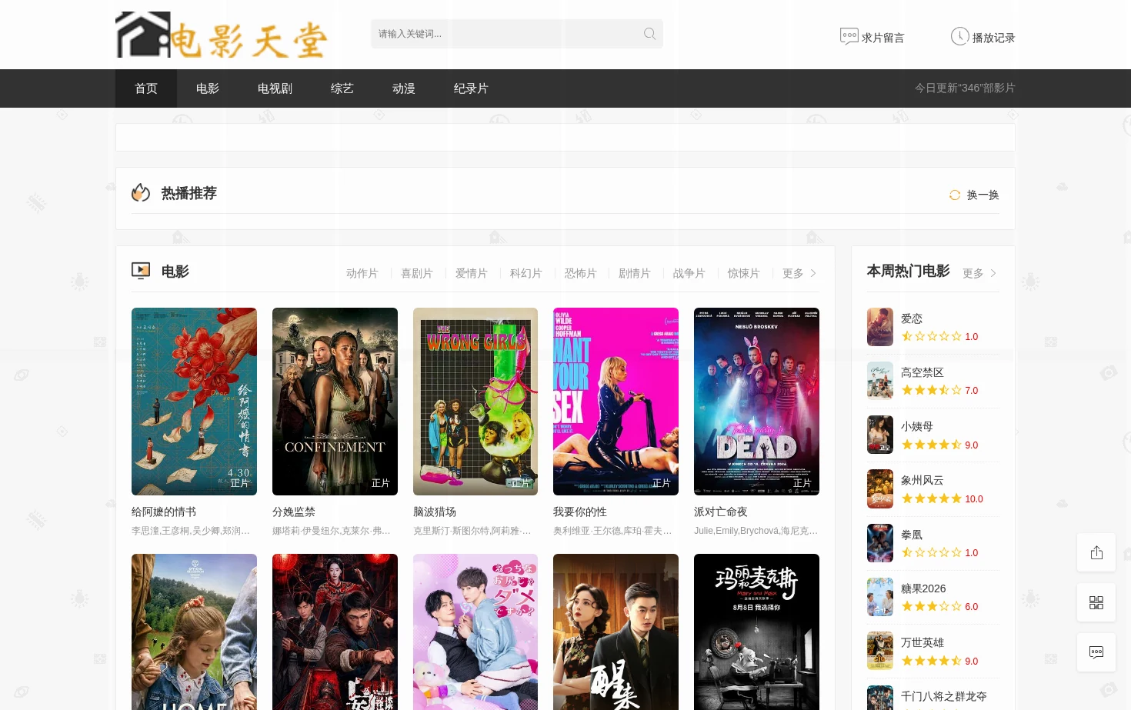Open 纪录片 navigation tab
The image size is (1131, 710).
click(x=471, y=88)
